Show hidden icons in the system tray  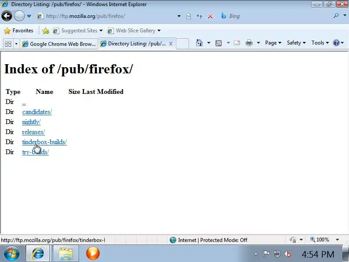point(256,254)
